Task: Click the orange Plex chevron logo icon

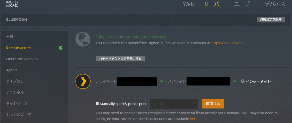Action: click(x=83, y=81)
